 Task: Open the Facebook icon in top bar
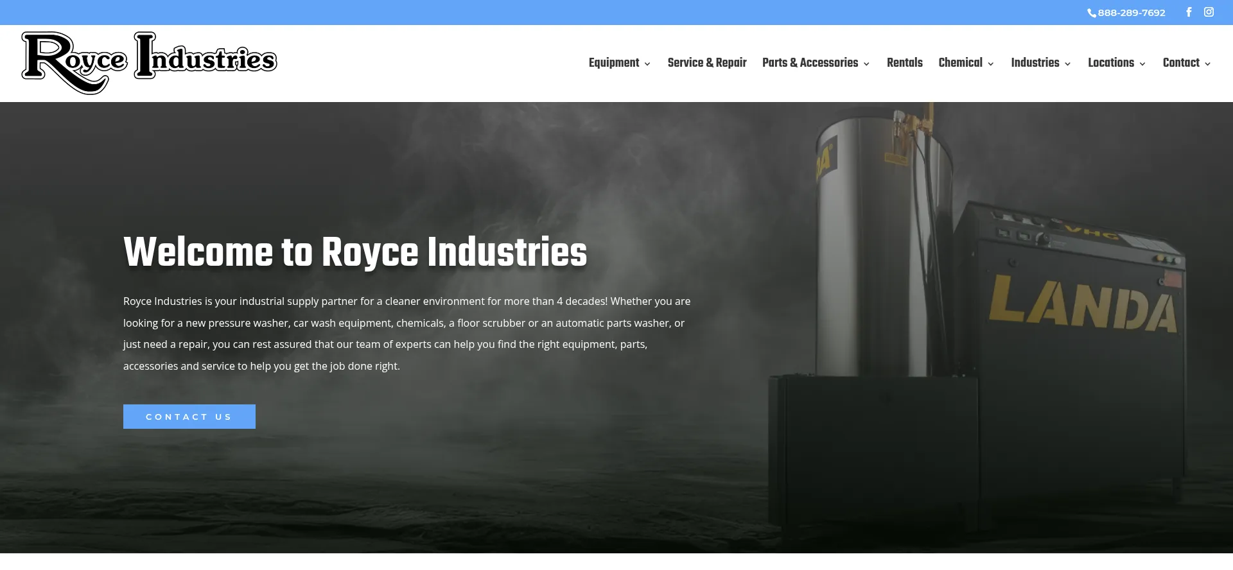(1189, 12)
